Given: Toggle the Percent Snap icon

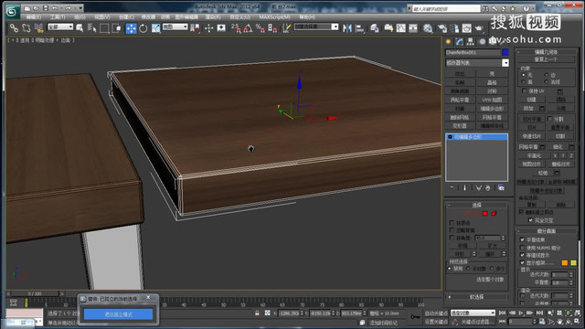Looking at the screenshot, I should 260,28.
